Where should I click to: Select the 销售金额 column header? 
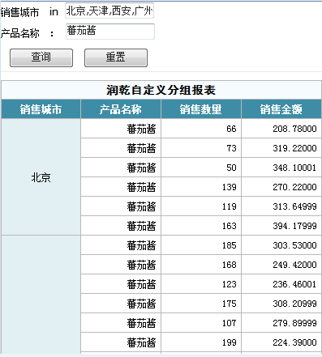coord(281,109)
